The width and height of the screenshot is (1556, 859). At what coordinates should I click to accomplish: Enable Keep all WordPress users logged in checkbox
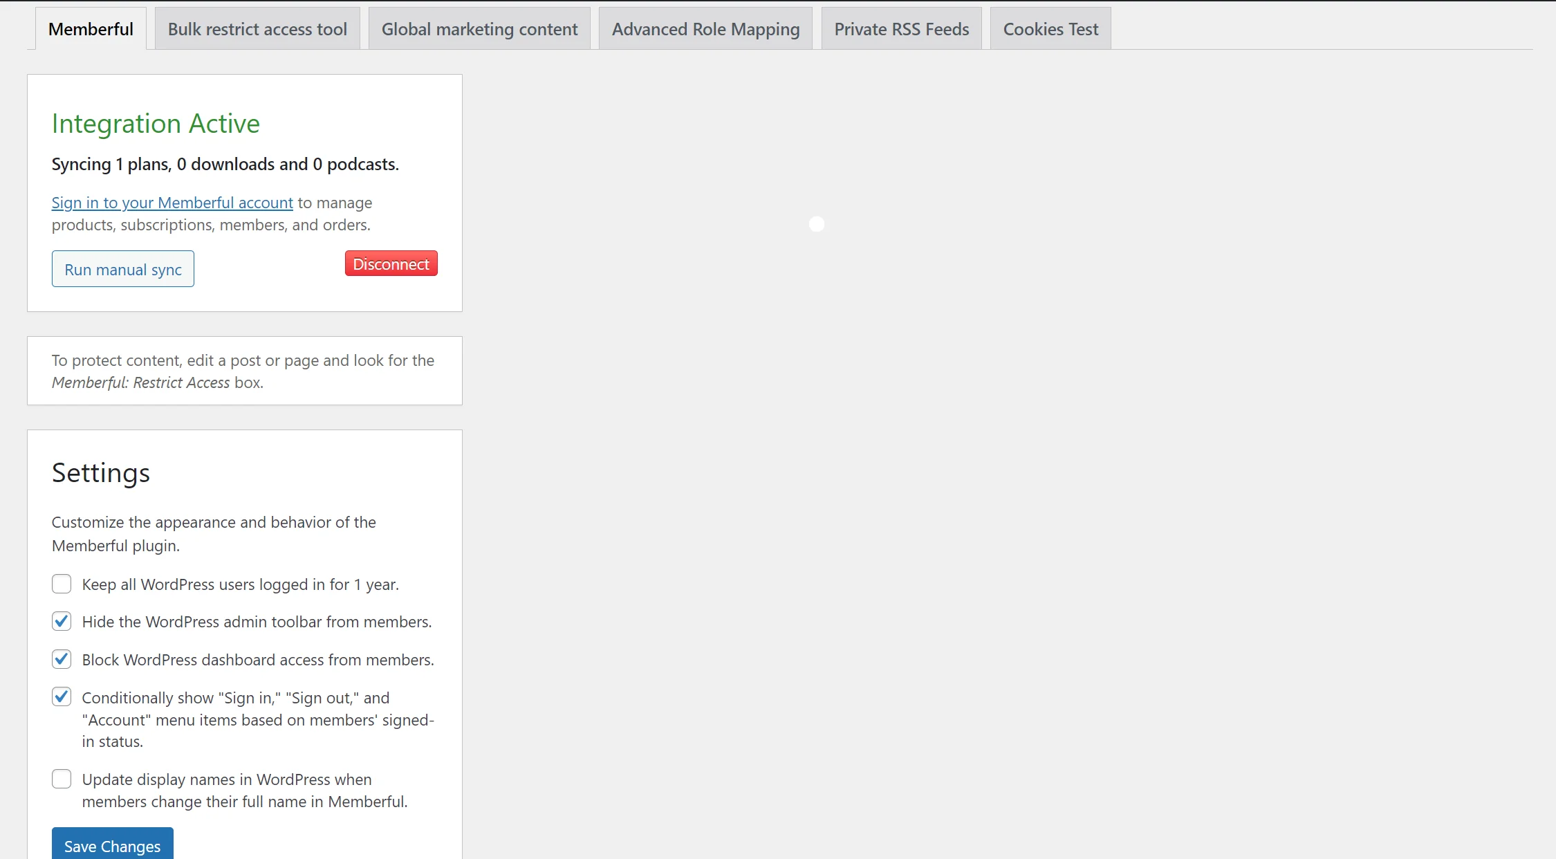click(62, 584)
